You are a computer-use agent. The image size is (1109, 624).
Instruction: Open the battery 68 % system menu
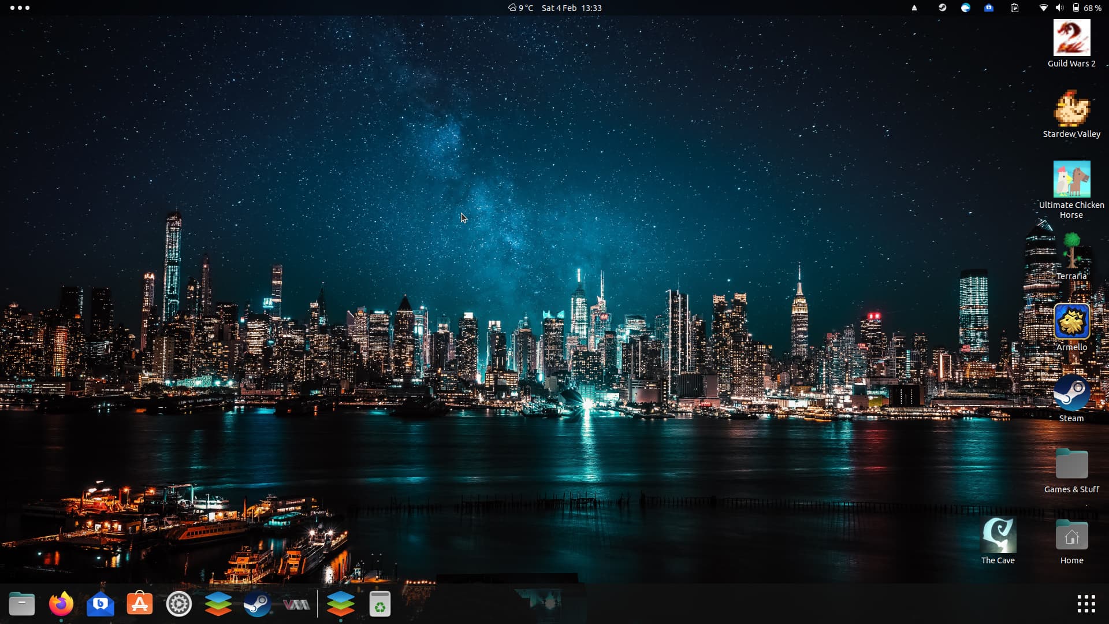point(1086,8)
